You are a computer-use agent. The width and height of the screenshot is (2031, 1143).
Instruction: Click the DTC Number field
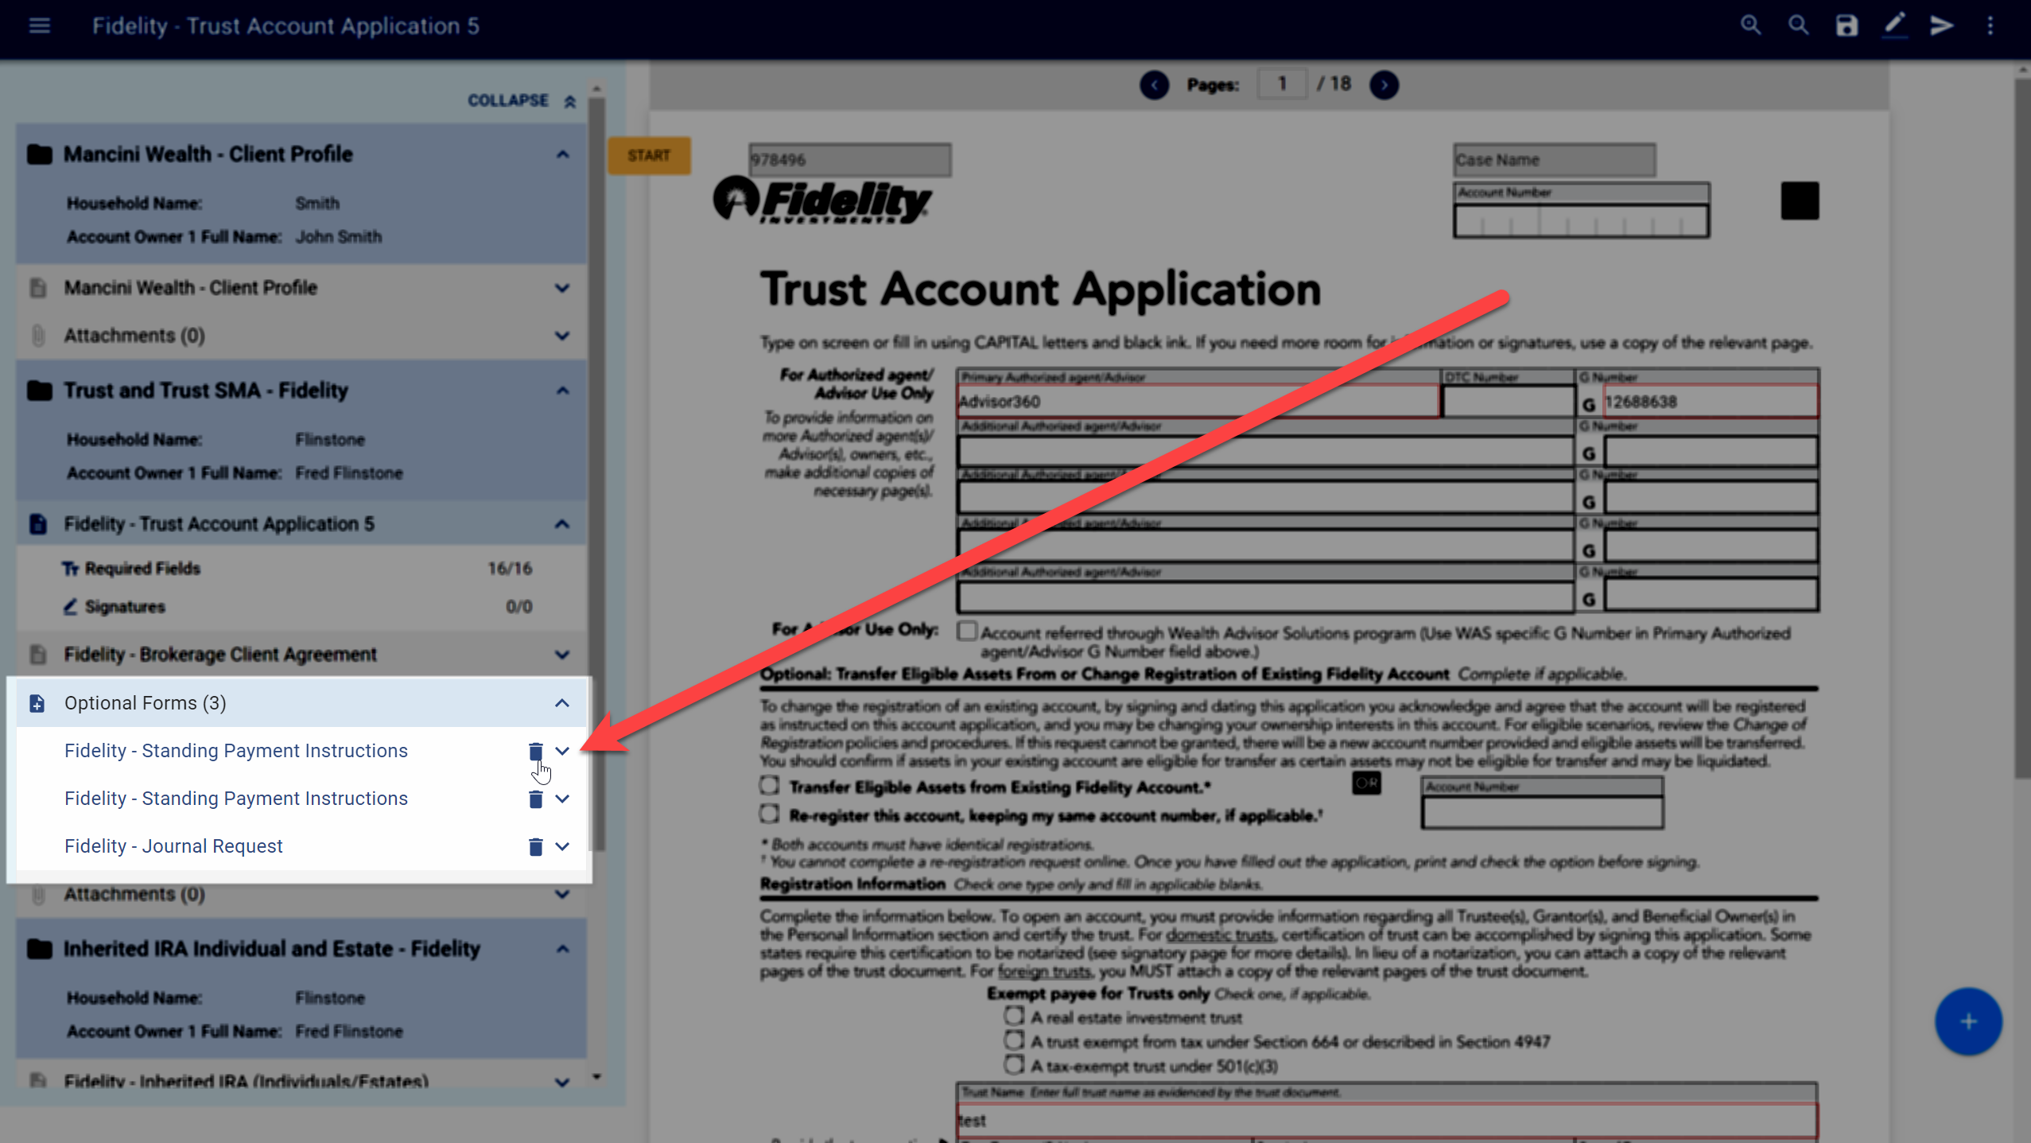(1508, 402)
